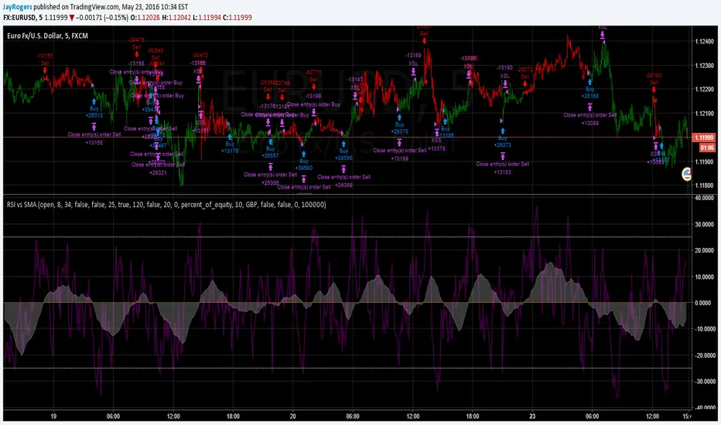Click the -0.00171 (-0.15%) change text
721x425 pixels.
click(x=102, y=18)
